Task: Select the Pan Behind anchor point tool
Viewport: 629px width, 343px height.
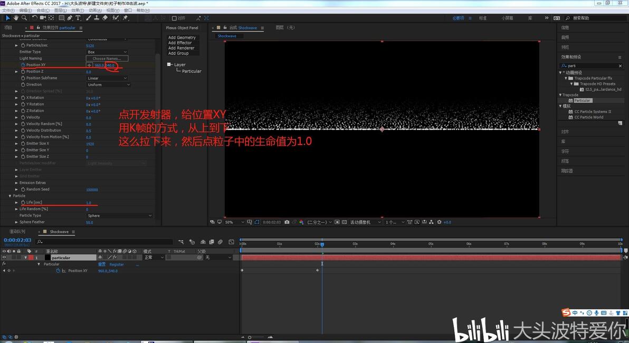Action: pyautogui.click(x=51, y=18)
